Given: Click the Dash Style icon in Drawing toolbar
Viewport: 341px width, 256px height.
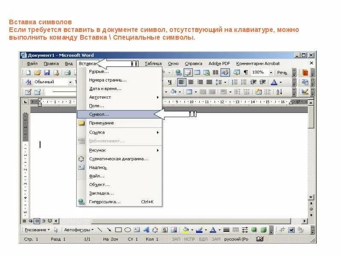Looking at the screenshot, I should pyautogui.click(x=236, y=230).
